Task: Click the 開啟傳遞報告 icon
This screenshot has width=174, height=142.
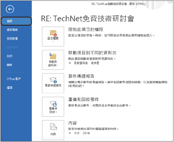Action: point(53,80)
